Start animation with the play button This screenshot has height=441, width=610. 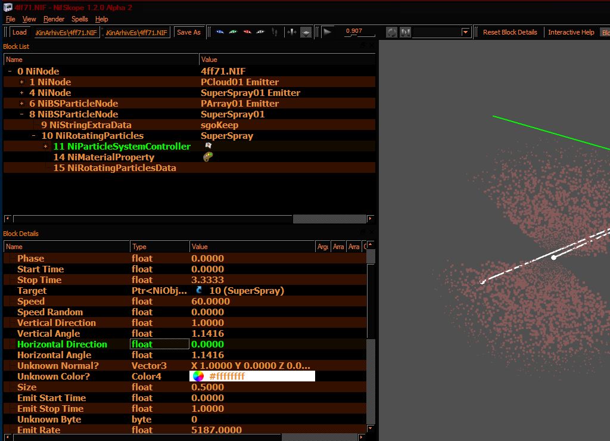pyautogui.click(x=328, y=32)
